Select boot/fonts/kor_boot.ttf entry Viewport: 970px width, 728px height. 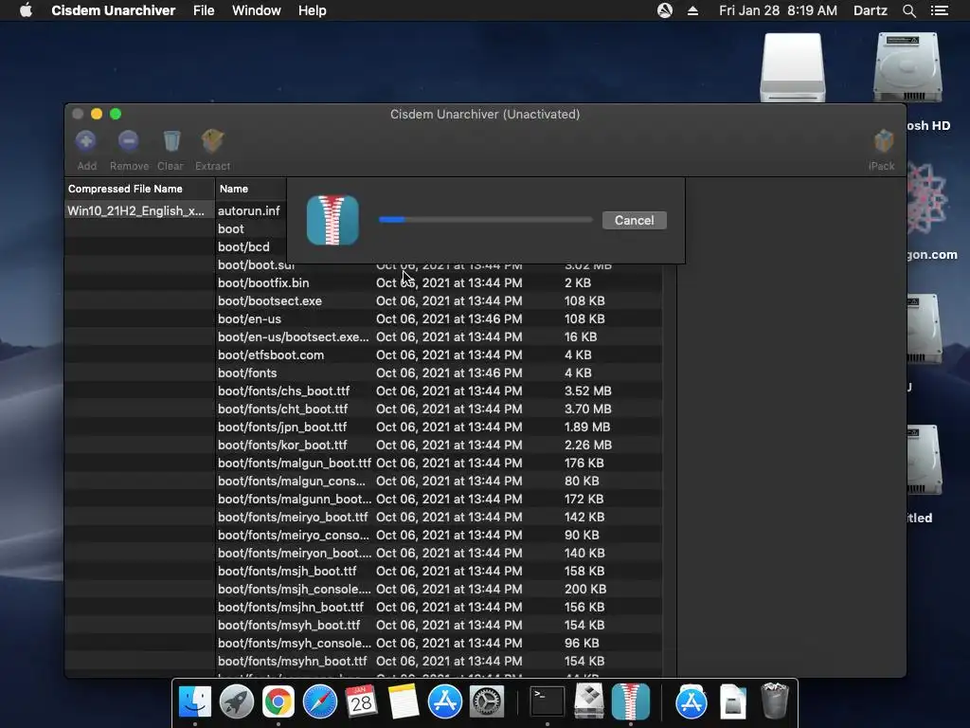[440, 445]
